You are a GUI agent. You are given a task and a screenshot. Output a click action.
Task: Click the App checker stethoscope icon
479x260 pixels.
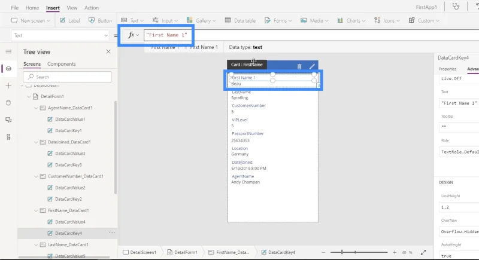coord(456,7)
